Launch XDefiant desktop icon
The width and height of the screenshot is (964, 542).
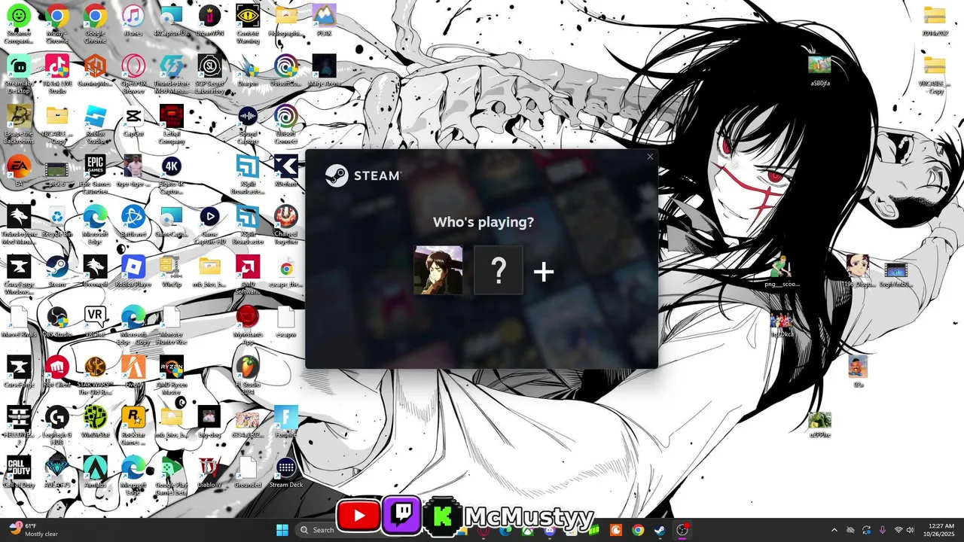(285, 171)
